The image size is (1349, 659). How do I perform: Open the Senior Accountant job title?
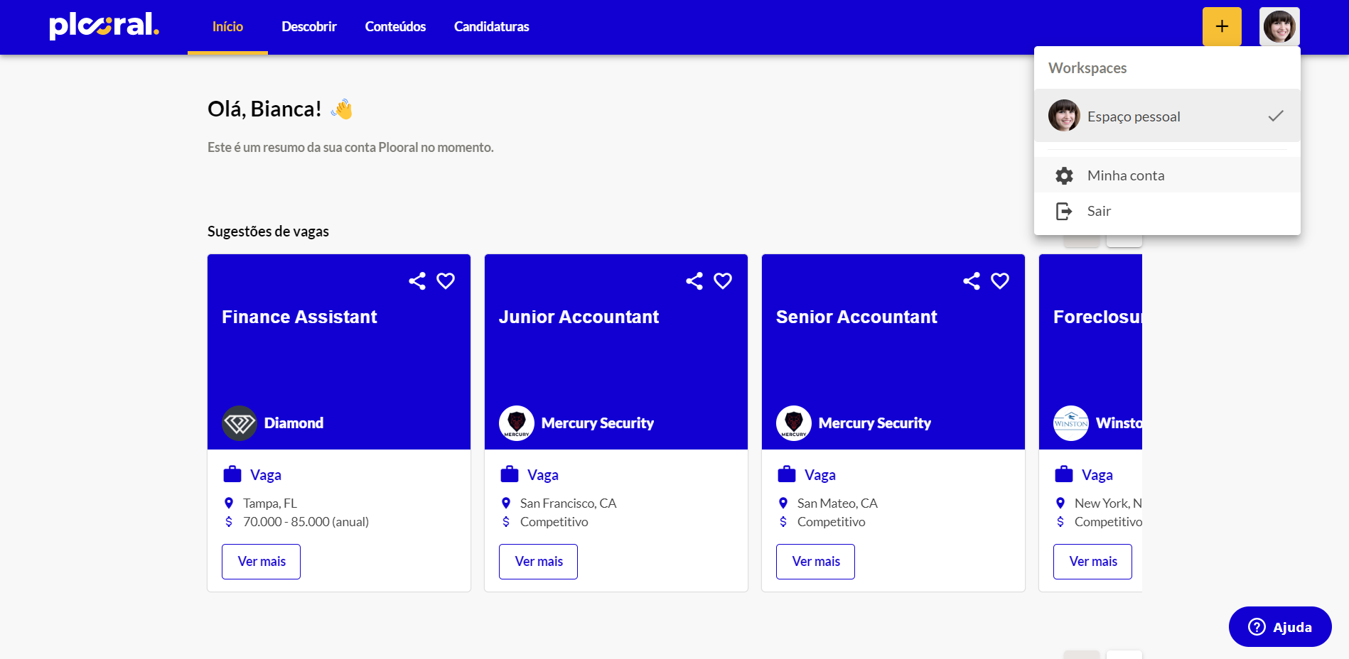(x=856, y=317)
